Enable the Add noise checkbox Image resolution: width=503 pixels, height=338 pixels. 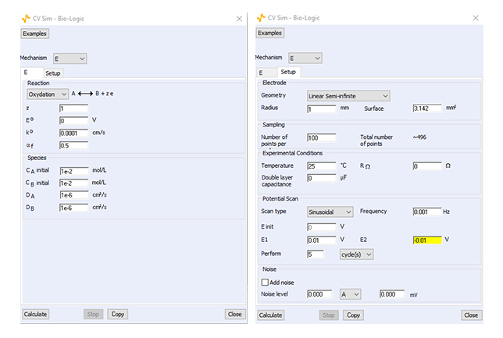265,282
